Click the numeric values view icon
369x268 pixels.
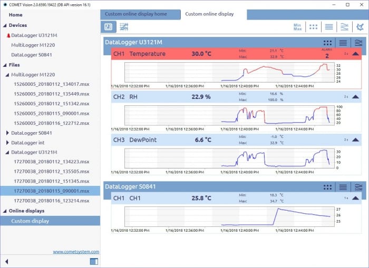[108, 27]
